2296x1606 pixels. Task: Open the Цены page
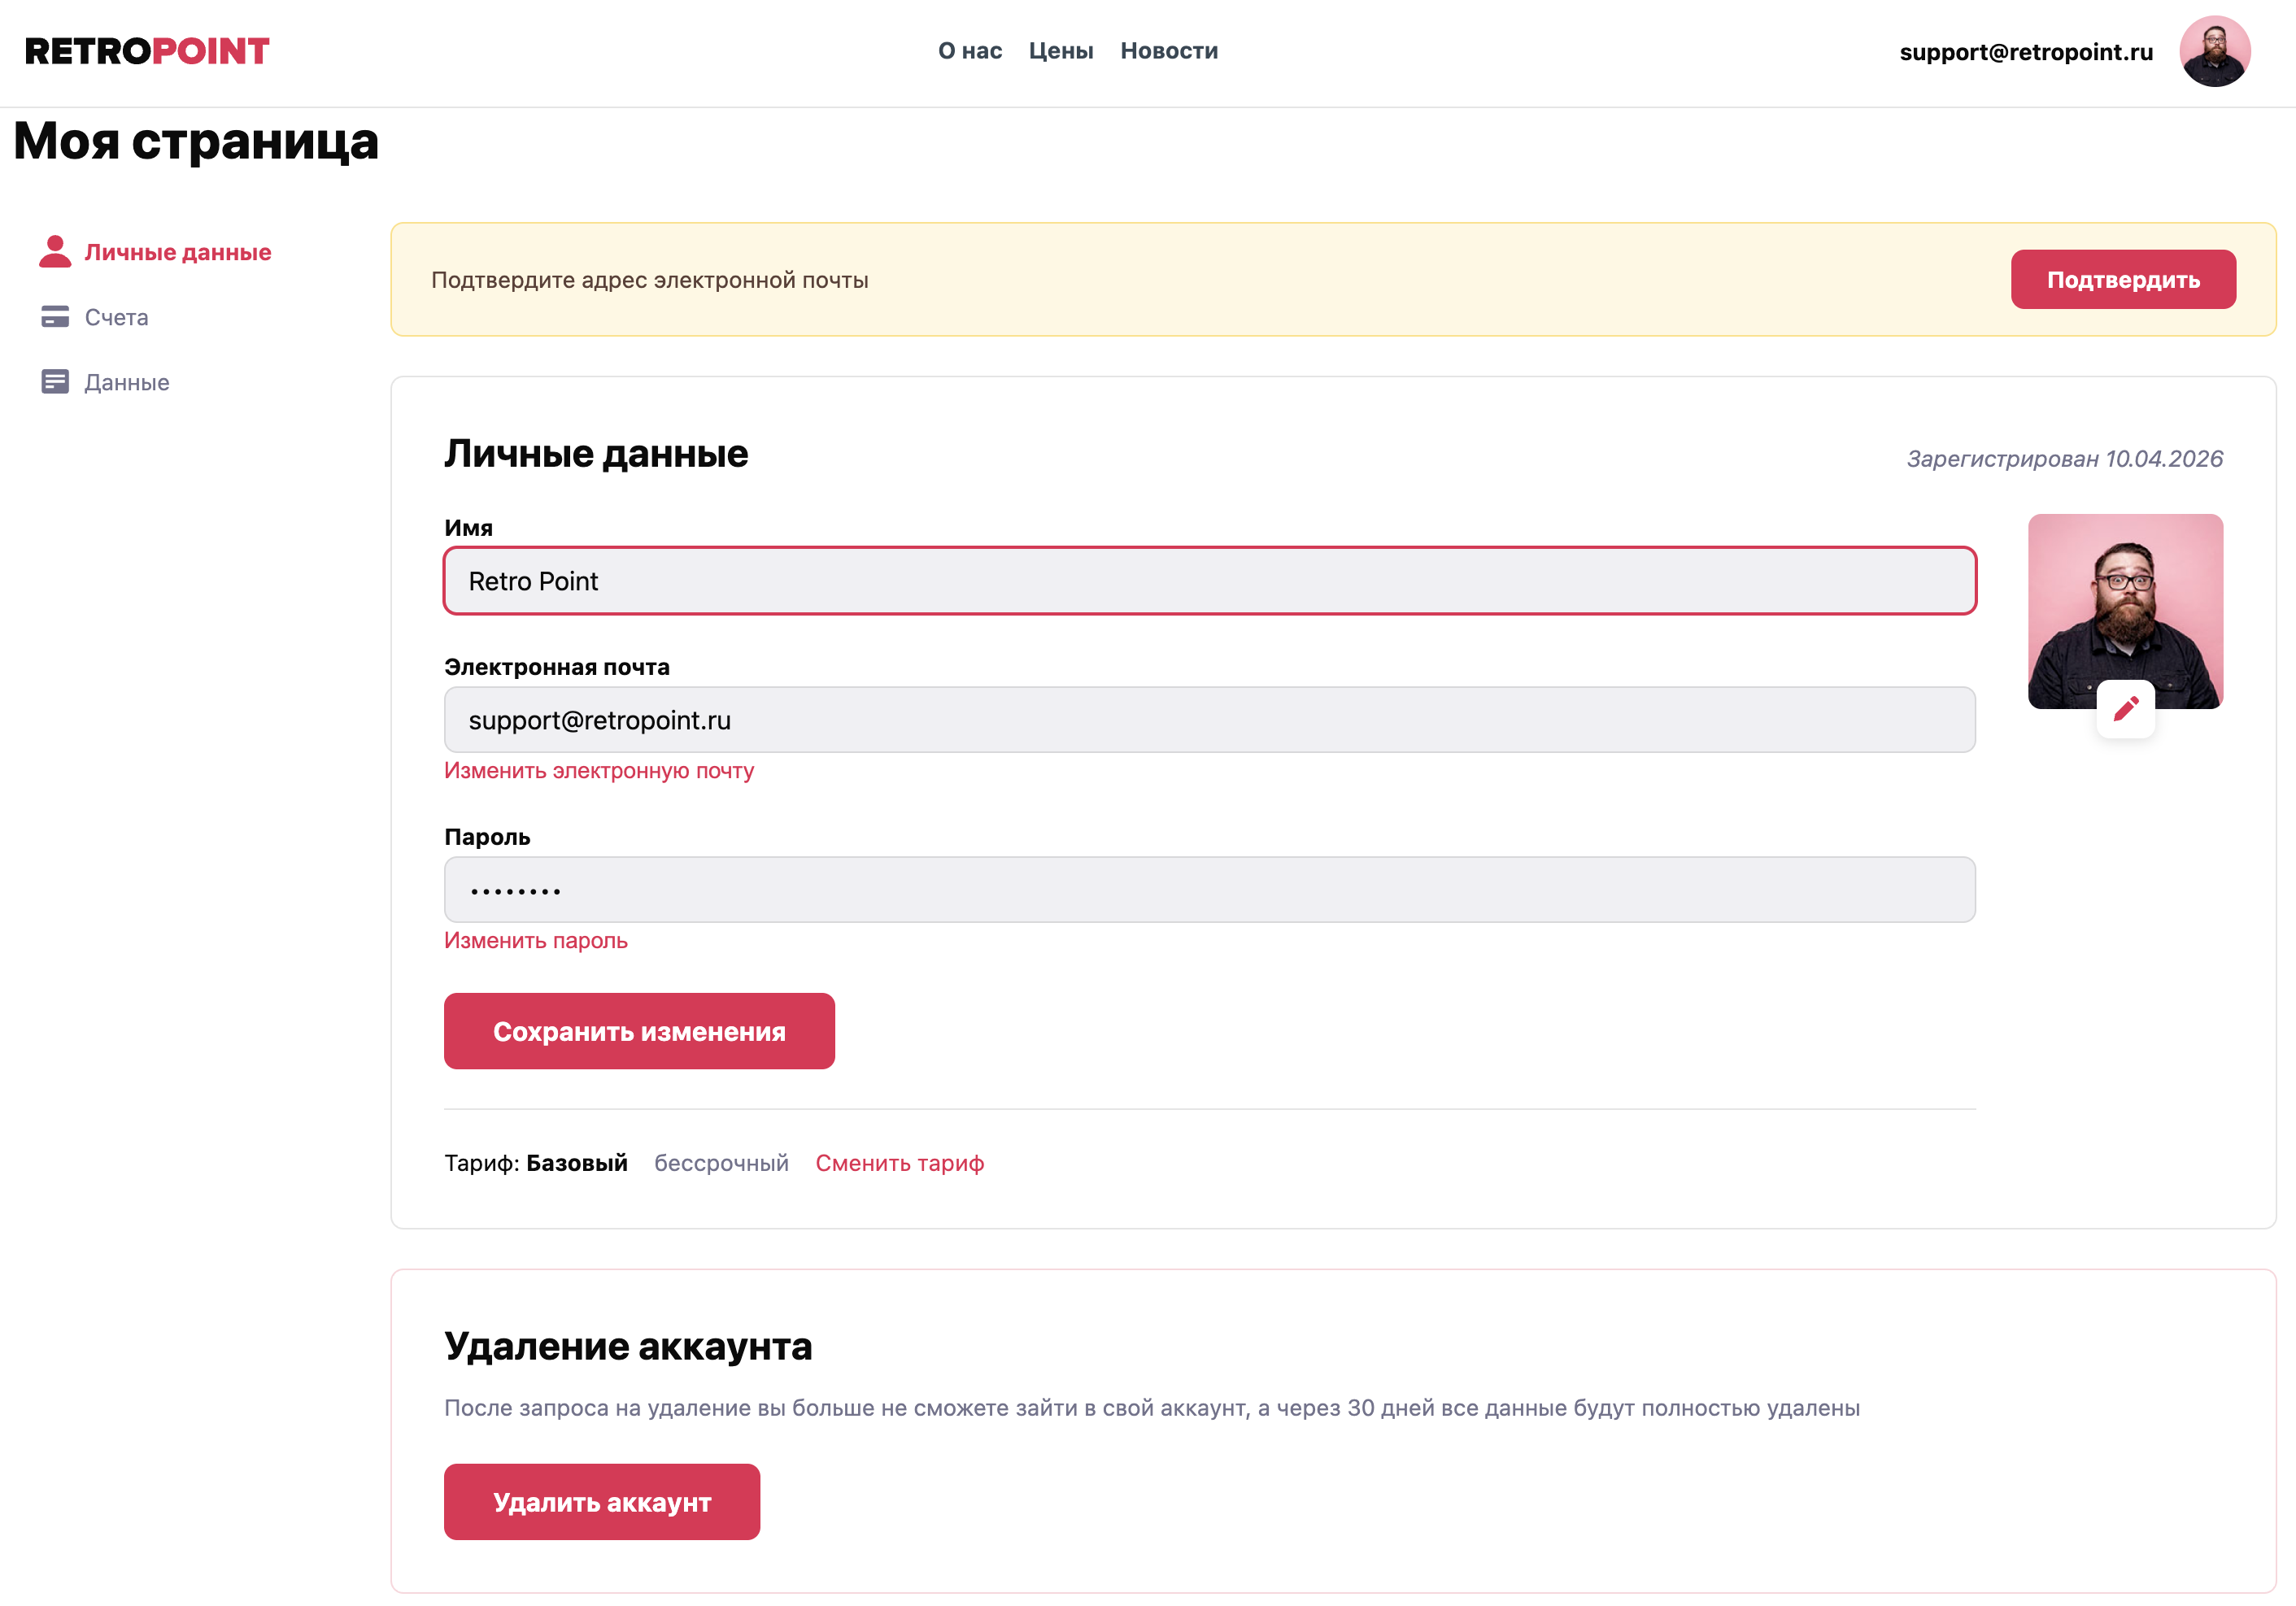[1061, 50]
